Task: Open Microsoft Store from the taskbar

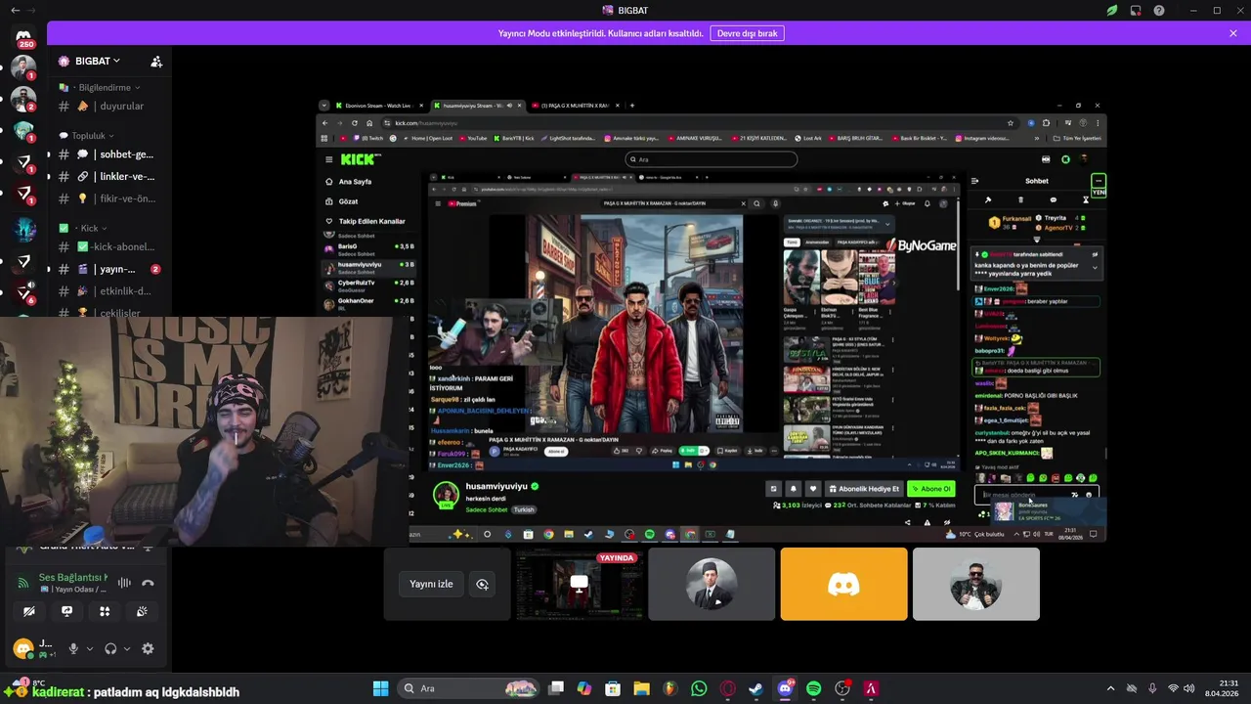Action: (x=613, y=688)
